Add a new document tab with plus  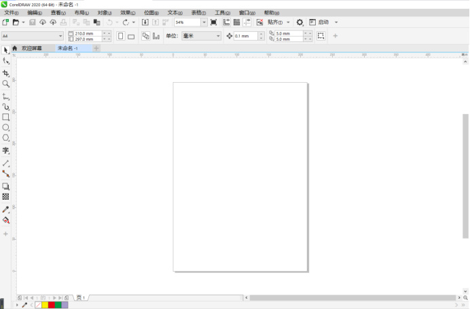96,48
